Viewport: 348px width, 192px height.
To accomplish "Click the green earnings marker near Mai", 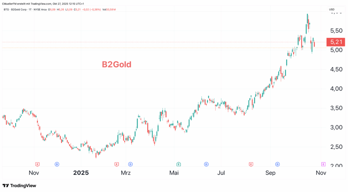I will point(178,164).
